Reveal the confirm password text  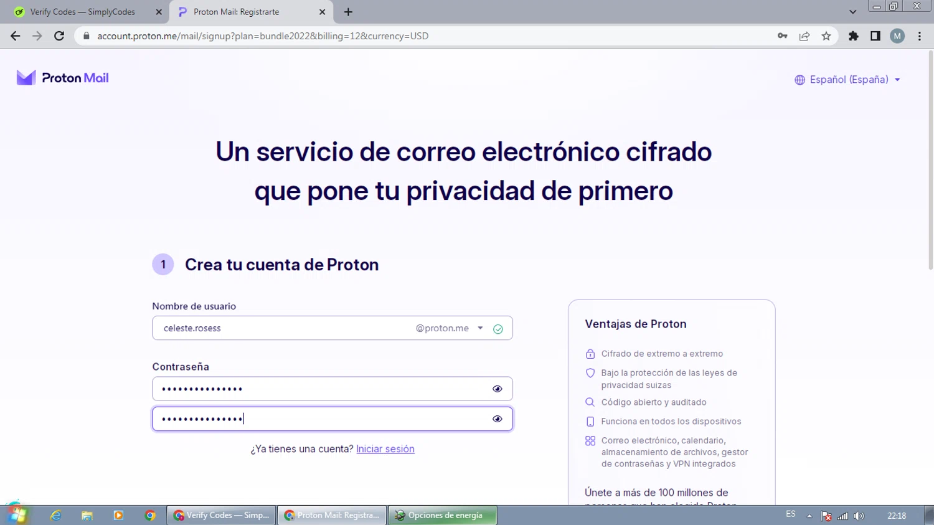(497, 419)
